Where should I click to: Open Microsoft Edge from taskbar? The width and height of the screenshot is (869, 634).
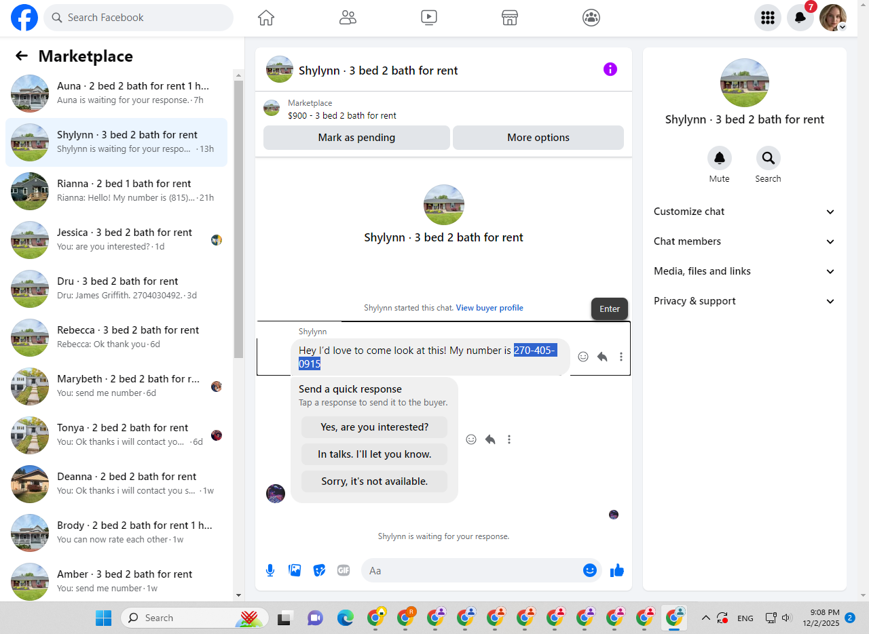click(346, 618)
